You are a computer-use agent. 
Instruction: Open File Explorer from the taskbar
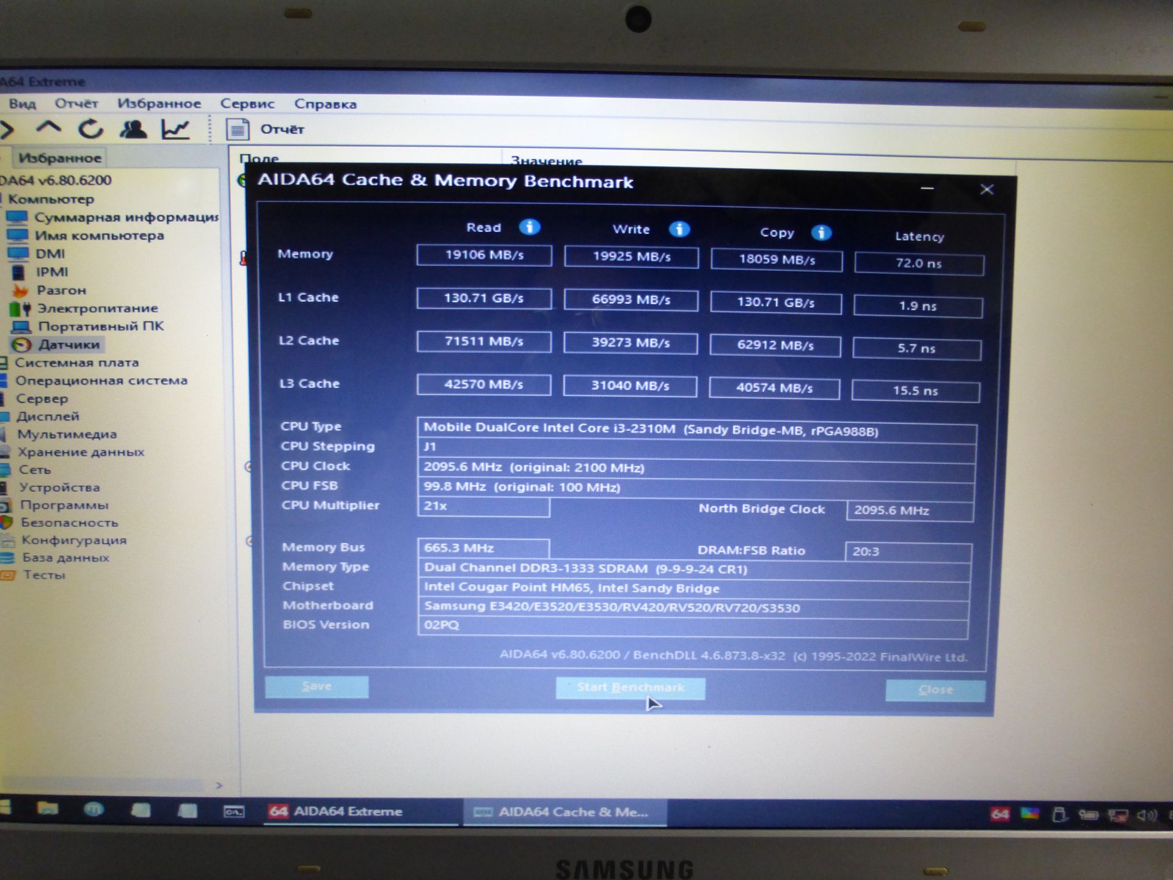pyautogui.click(x=47, y=810)
